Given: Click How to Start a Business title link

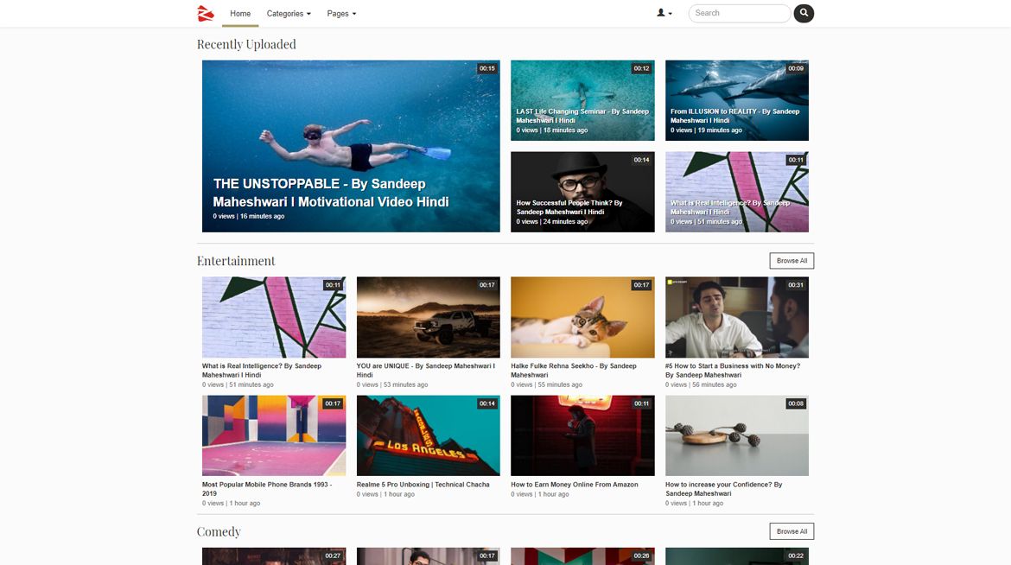Looking at the screenshot, I should tap(732, 366).
